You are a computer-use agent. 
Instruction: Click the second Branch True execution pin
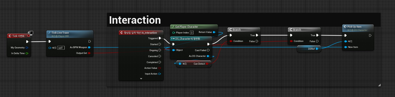click(x=317, y=35)
